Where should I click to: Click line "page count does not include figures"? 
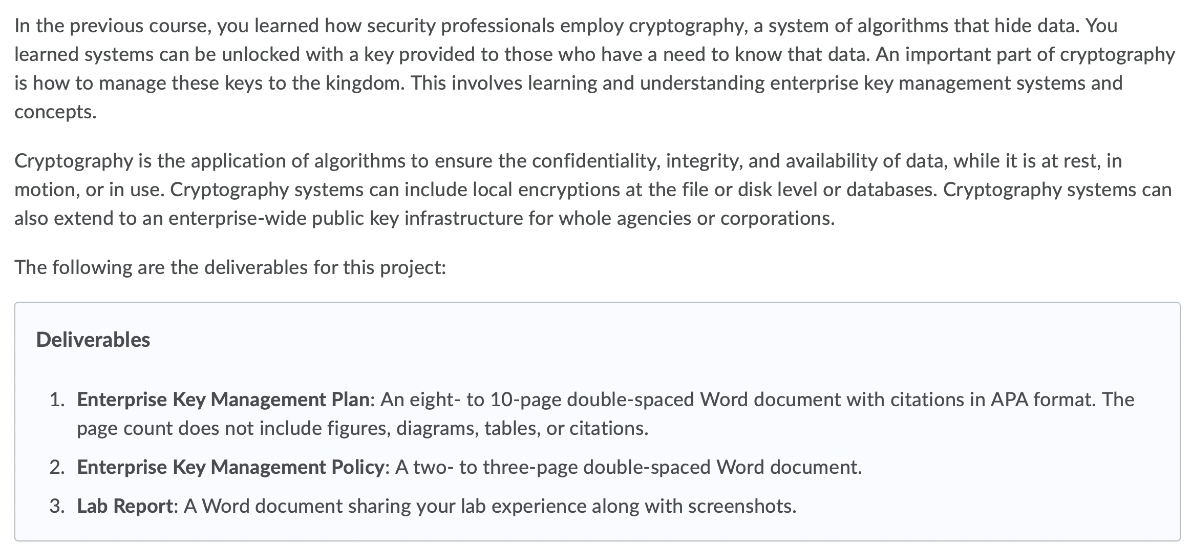(x=363, y=428)
